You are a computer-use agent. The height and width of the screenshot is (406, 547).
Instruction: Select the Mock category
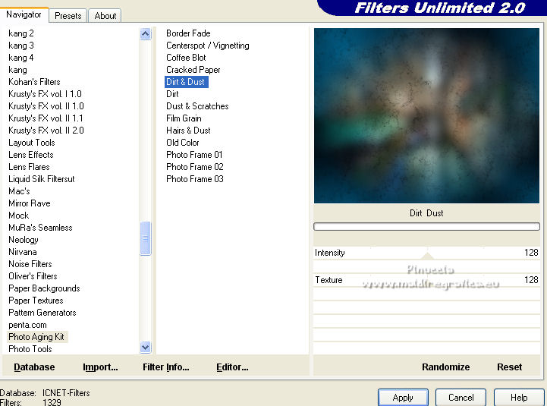(x=18, y=216)
